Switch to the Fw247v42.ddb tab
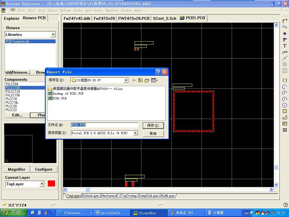Screen dimensions: 289x217 coord(77,18)
